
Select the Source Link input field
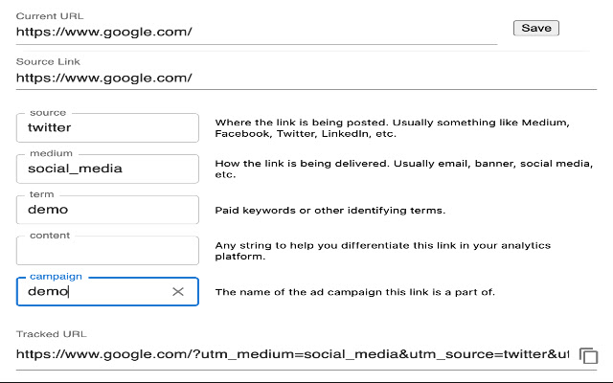(x=306, y=78)
